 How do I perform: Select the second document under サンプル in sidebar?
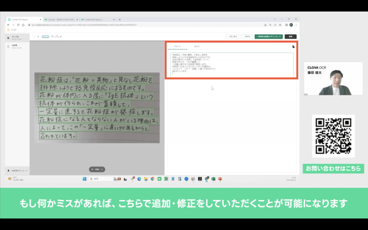(x=17, y=46)
